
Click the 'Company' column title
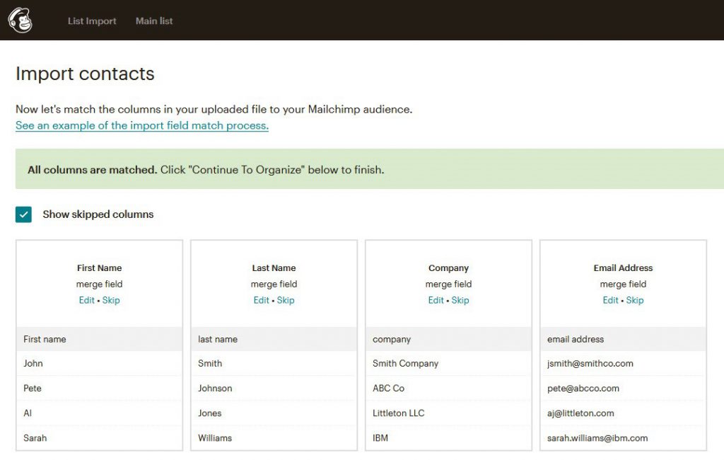(448, 268)
